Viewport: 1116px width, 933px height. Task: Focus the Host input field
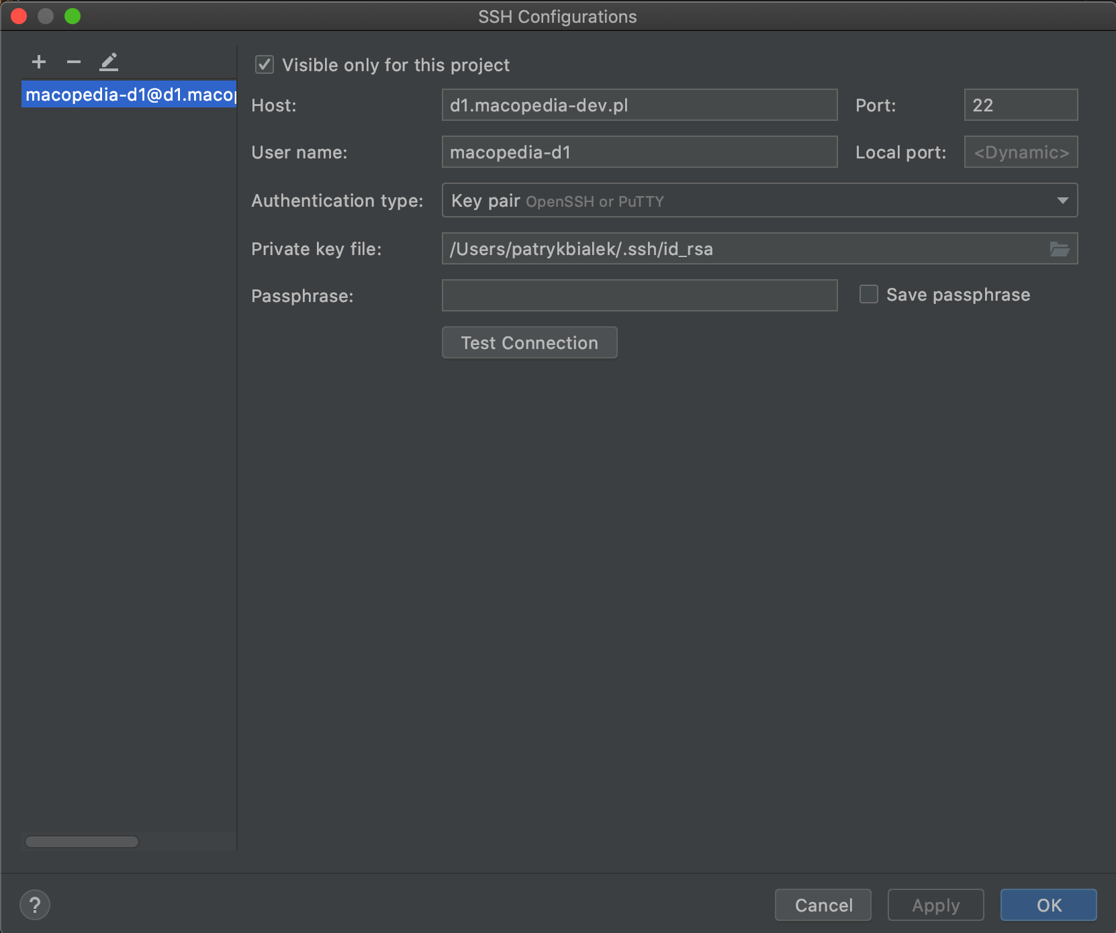coord(639,105)
